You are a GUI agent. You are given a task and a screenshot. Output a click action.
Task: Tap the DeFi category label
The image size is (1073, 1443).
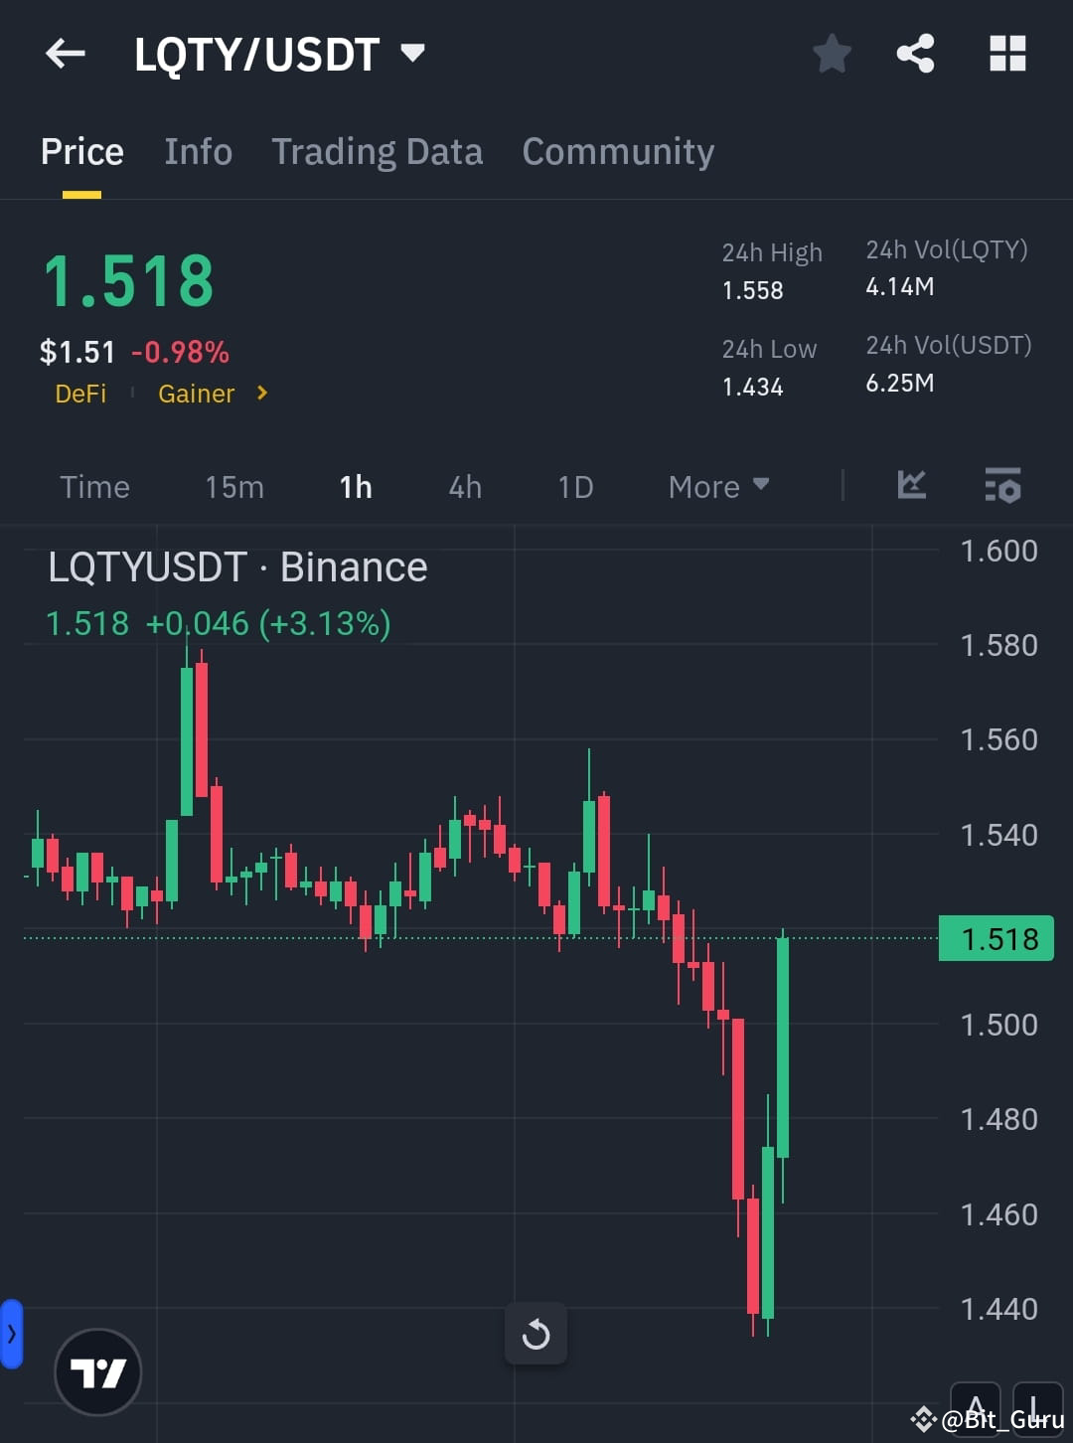[x=80, y=394]
